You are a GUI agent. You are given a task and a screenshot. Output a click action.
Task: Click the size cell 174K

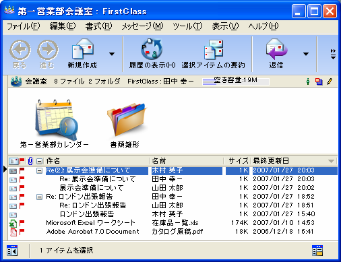click(x=239, y=223)
